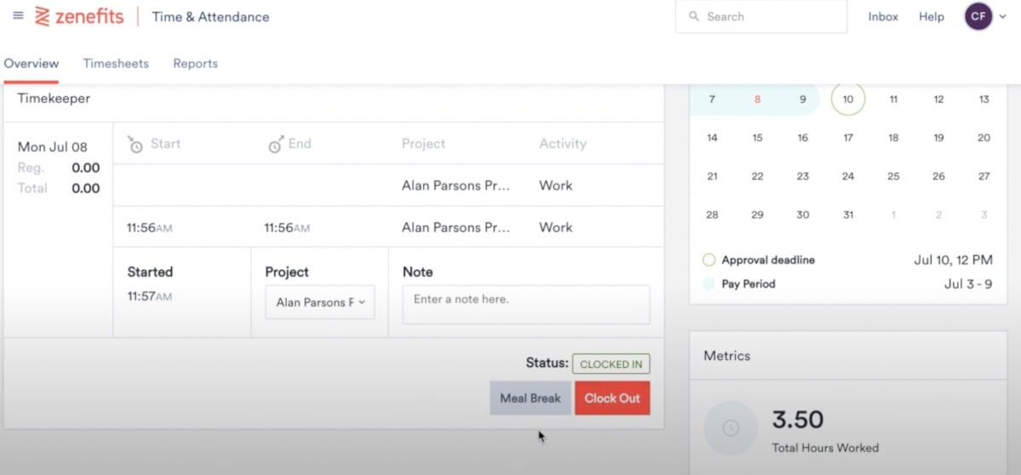Select July 9 on the calendar
1021x475 pixels.
802,99
